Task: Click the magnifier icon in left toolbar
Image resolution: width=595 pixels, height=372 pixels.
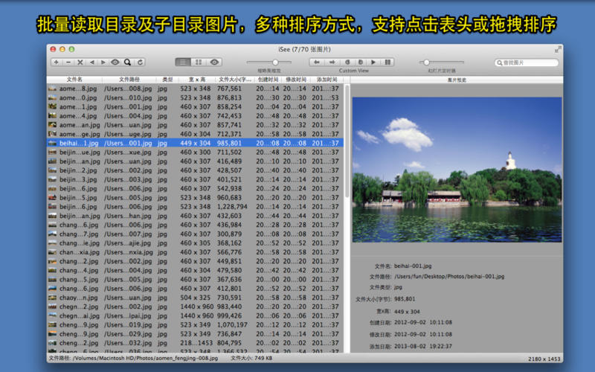Action: click(x=127, y=62)
